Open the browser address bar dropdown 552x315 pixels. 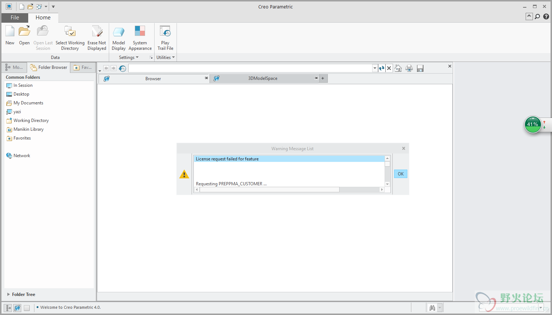375,68
